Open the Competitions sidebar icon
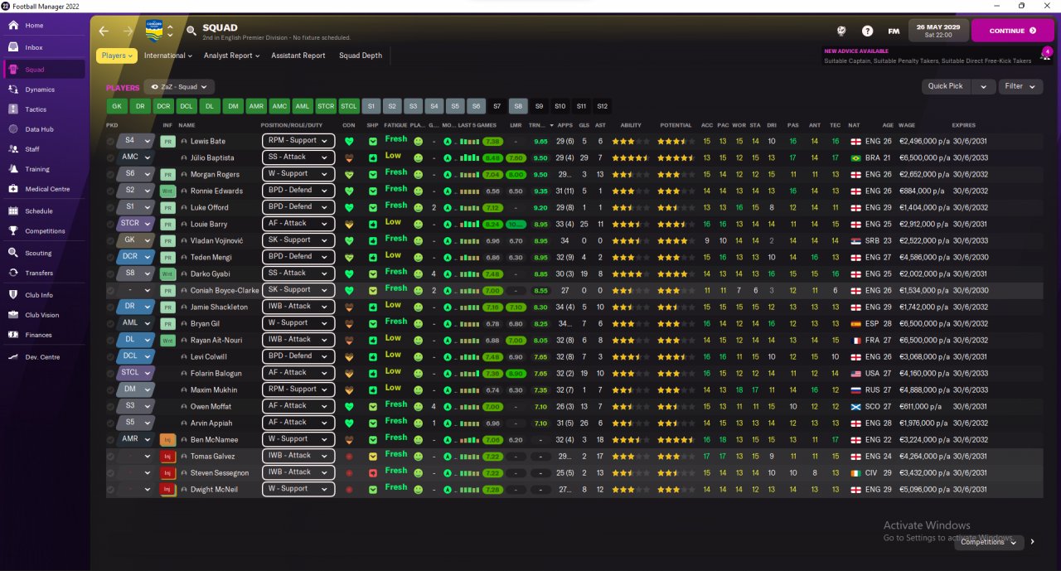 (x=12, y=231)
